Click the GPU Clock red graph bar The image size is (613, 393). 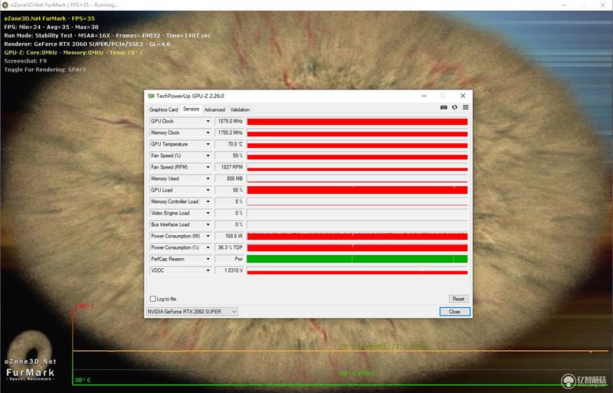point(357,122)
